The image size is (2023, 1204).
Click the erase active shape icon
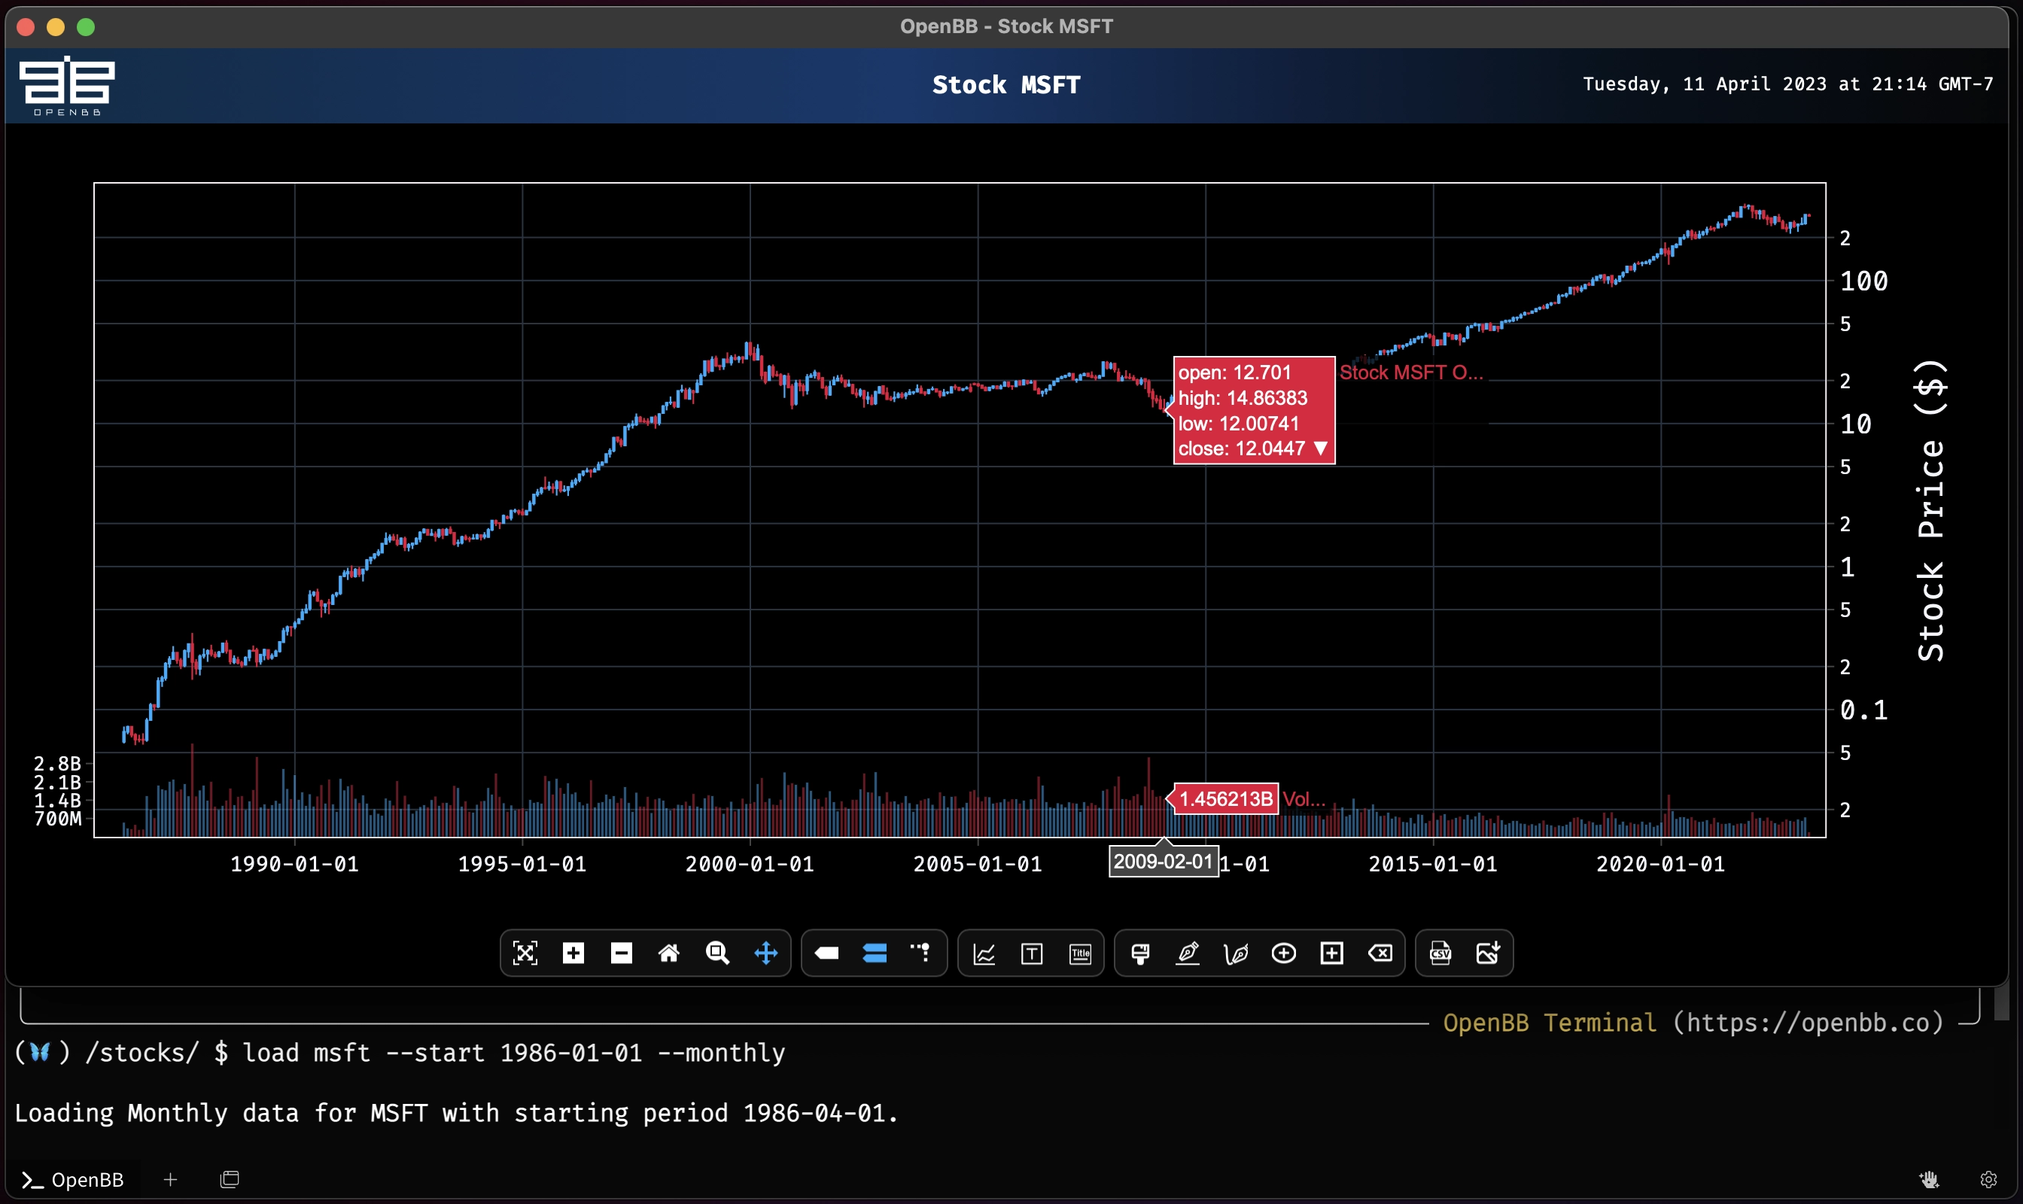1380,953
